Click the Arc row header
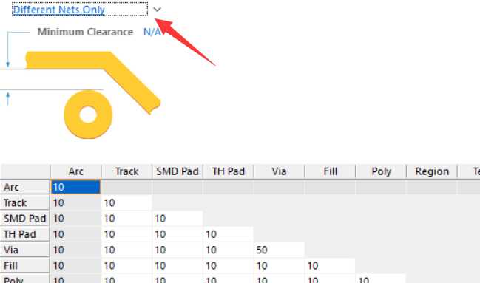Screen dimensions: 480x283 [x=25, y=187]
